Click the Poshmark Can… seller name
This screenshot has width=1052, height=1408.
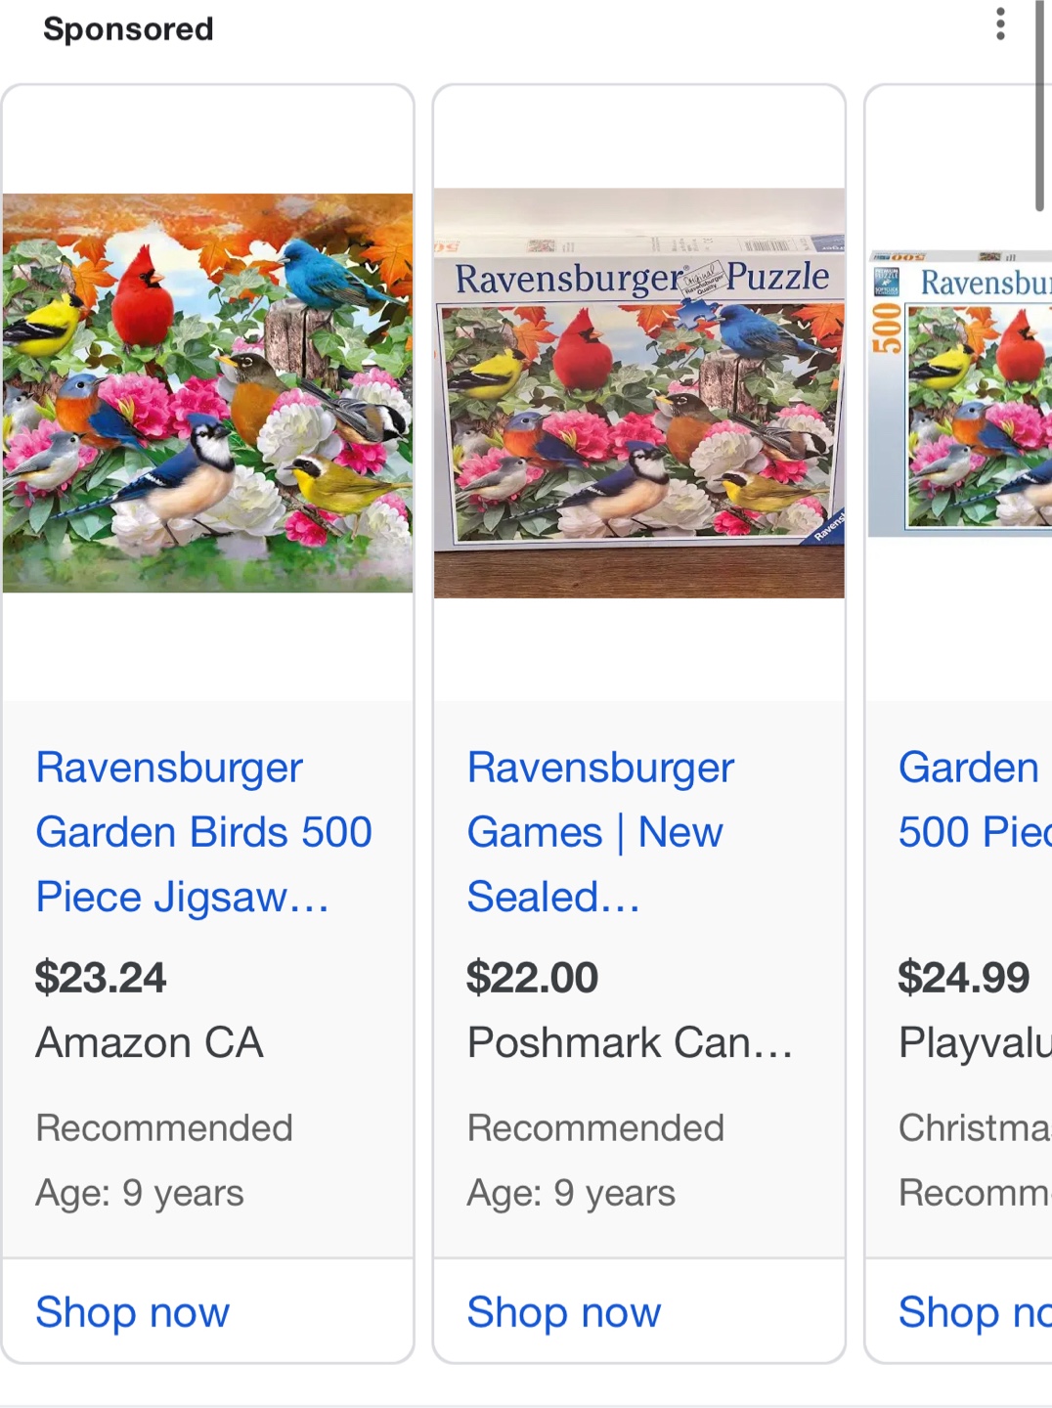tap(630, 1042)
